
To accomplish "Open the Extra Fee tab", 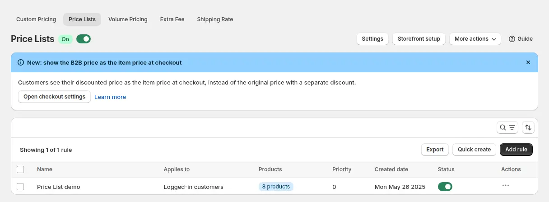I will click(x=172, y=19).
